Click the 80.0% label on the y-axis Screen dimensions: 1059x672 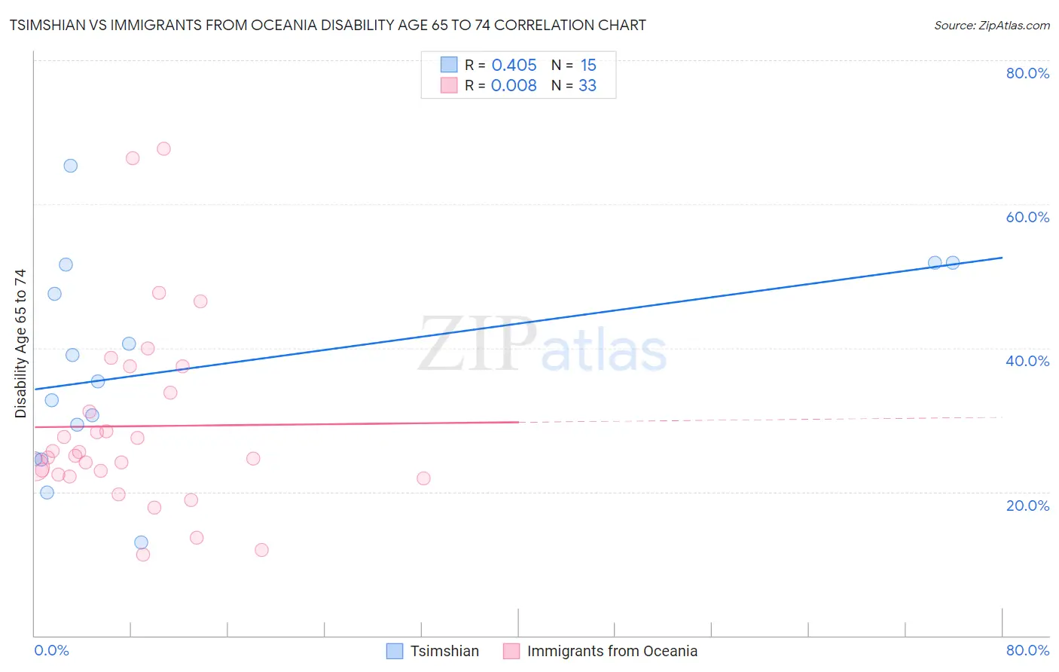tap(1027, 73)
